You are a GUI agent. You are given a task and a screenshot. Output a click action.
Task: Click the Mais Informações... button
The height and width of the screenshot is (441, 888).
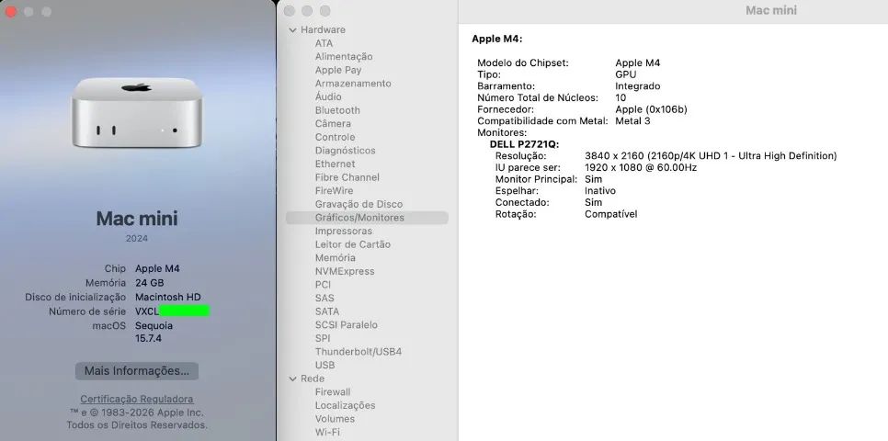136,371
